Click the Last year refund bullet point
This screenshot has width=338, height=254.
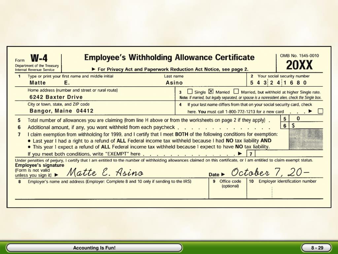(150, 141)
